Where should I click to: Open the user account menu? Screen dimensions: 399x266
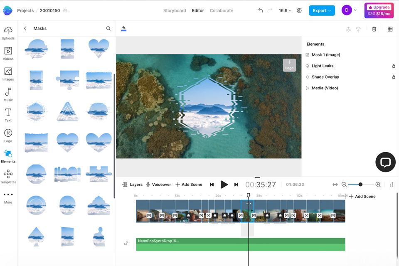349,10
